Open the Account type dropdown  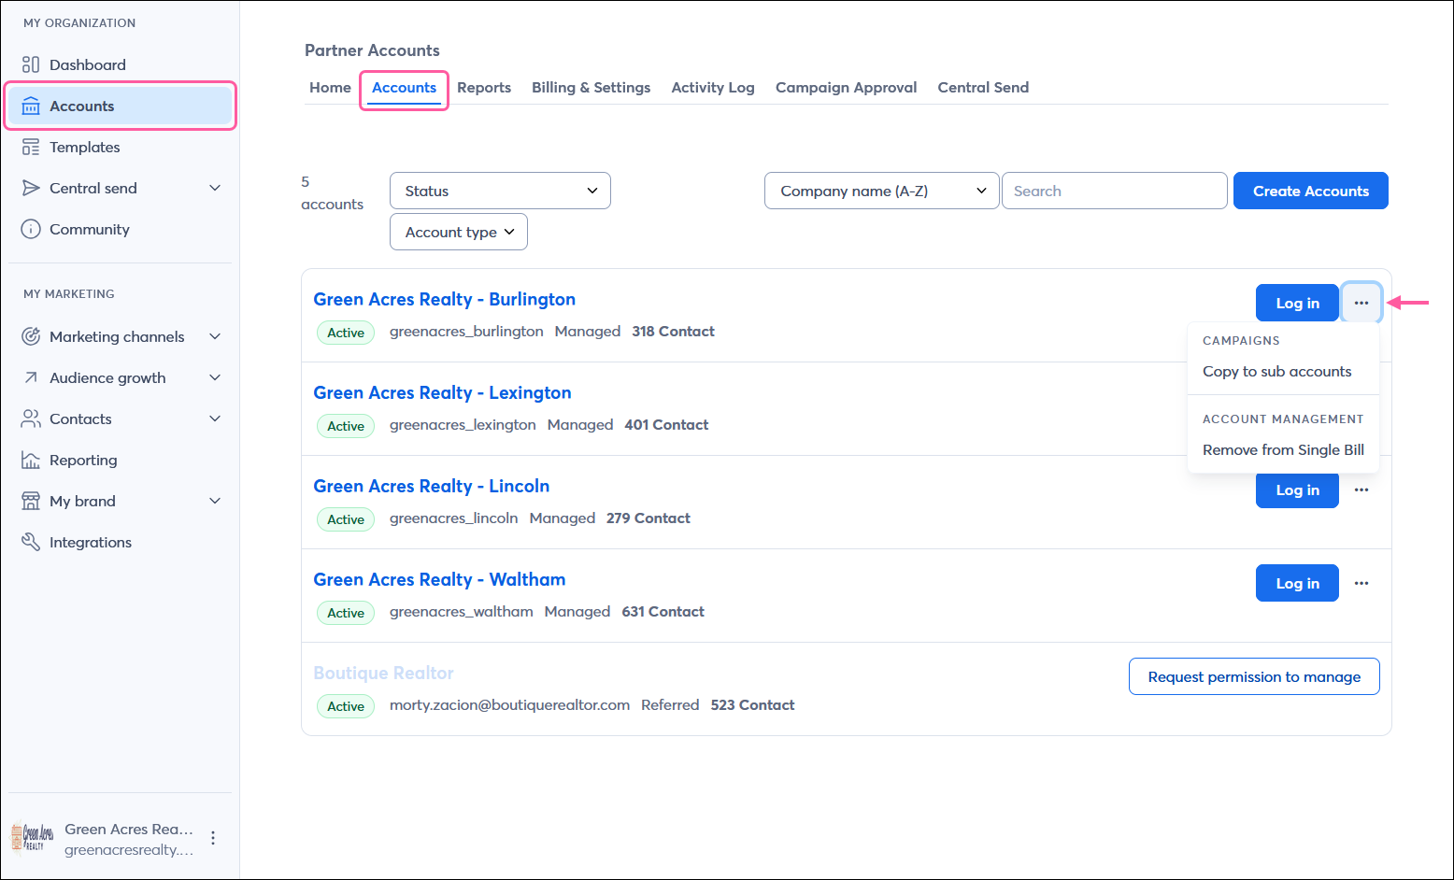[459, 232]
